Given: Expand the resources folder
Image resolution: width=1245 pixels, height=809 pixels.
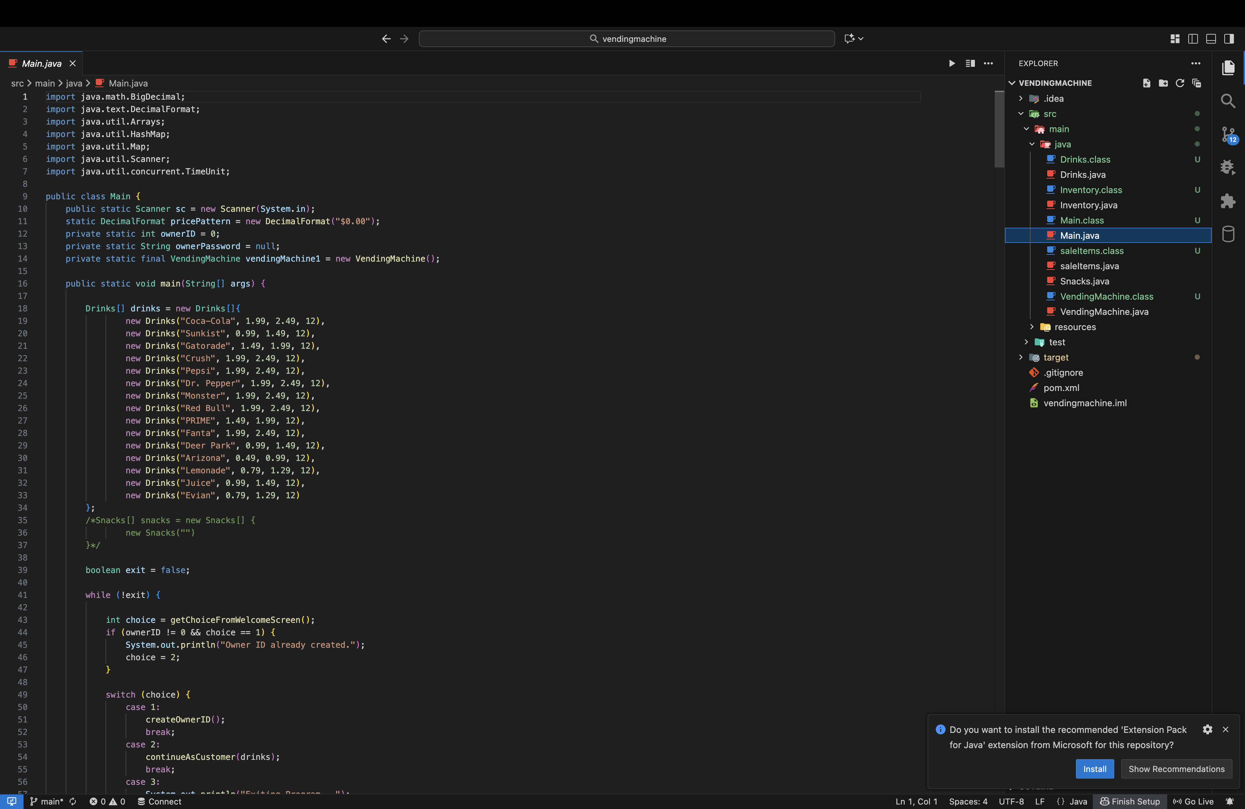Looking at the screenshot, I should pyautogui.click(x=1075, y=327).
